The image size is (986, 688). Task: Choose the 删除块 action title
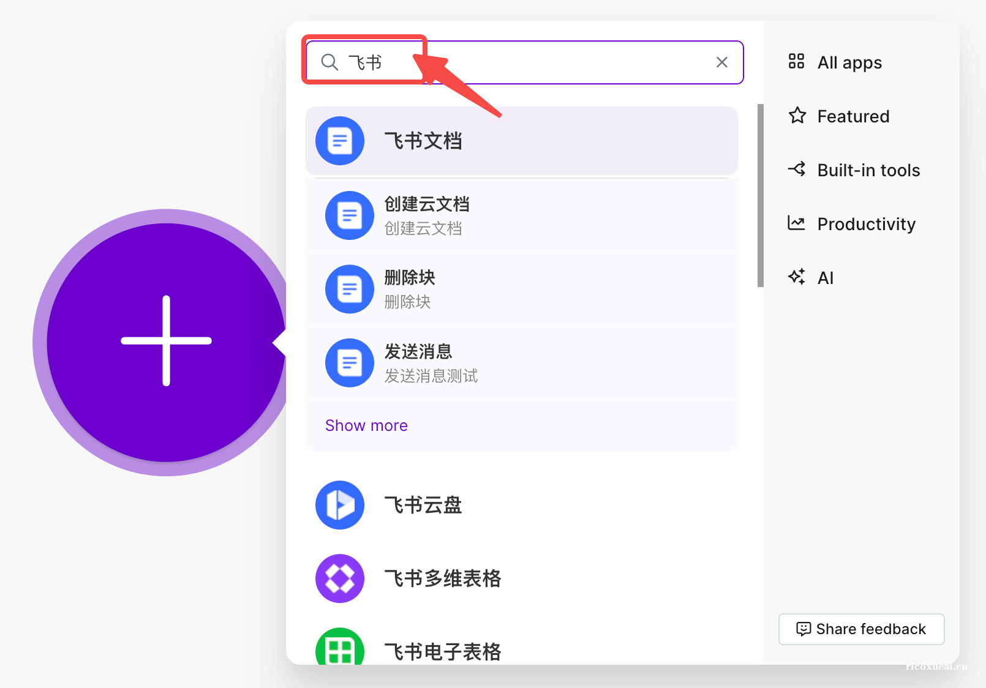[x=410, y=277]
